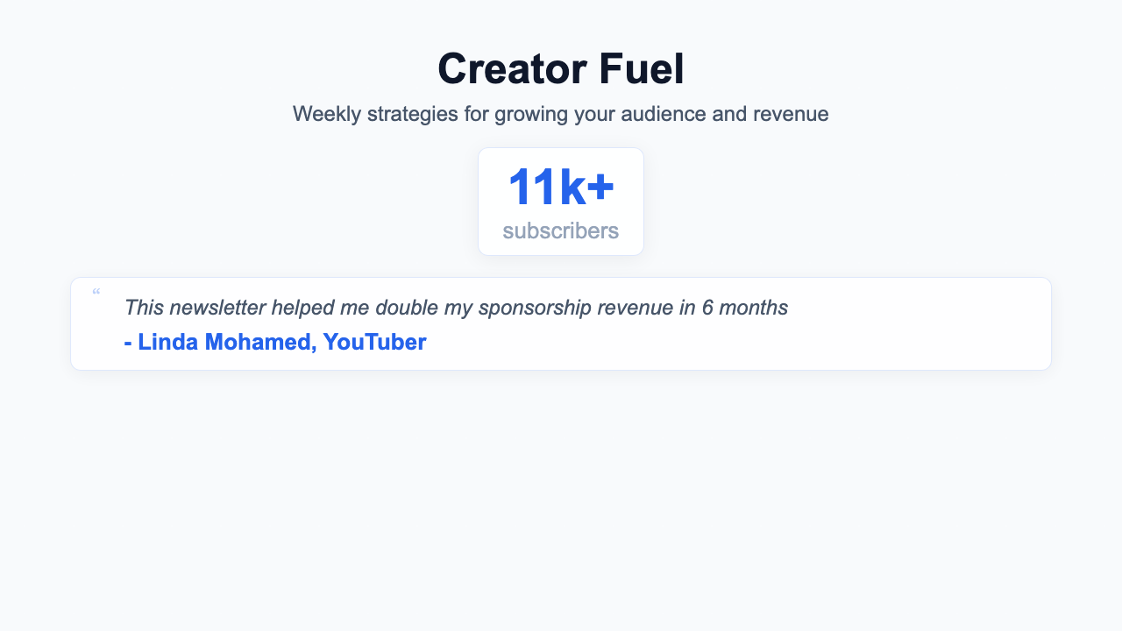This screenshot has height=631, width=1122.
Task: Select the Linda Mohamed, YouTuber attribution
Action: (x=275, y=342)
